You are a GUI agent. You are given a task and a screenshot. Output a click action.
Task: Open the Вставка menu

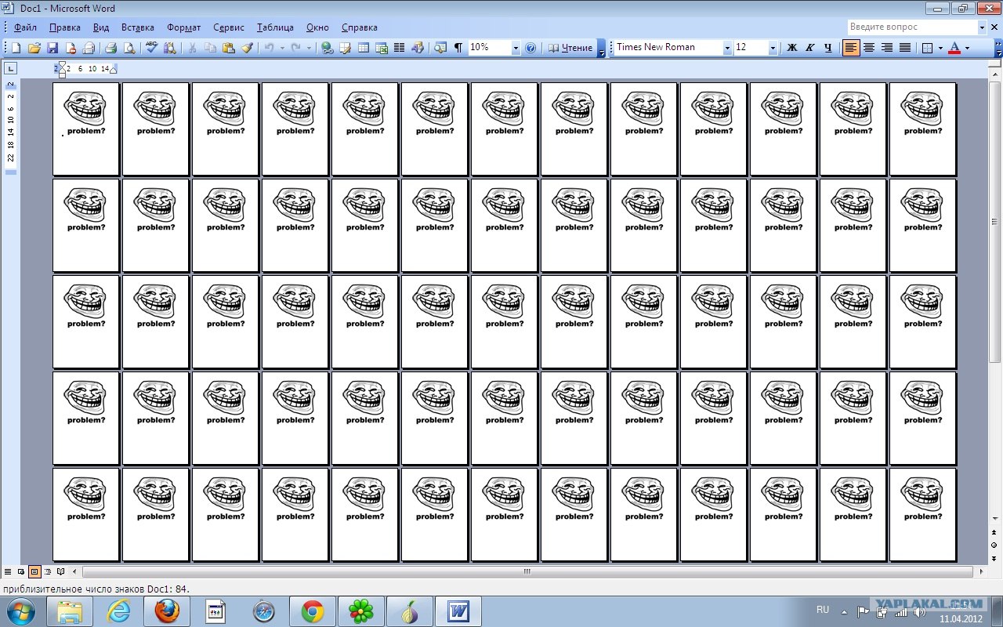138,27
